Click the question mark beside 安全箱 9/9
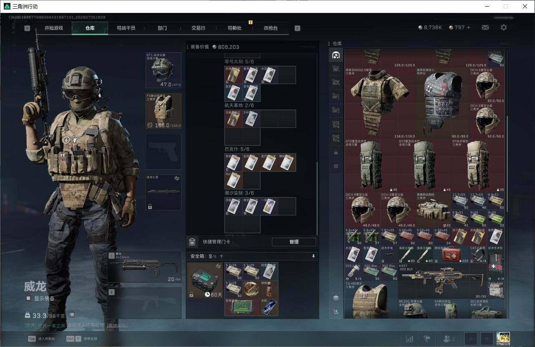Viewport: 535px width, 347px height. (x=221, y=256)
